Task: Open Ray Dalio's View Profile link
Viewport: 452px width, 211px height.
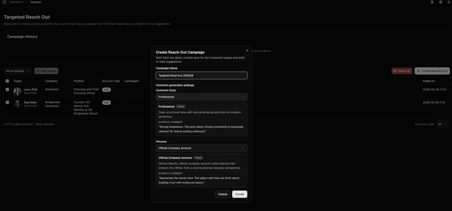Action: [30, 106]
